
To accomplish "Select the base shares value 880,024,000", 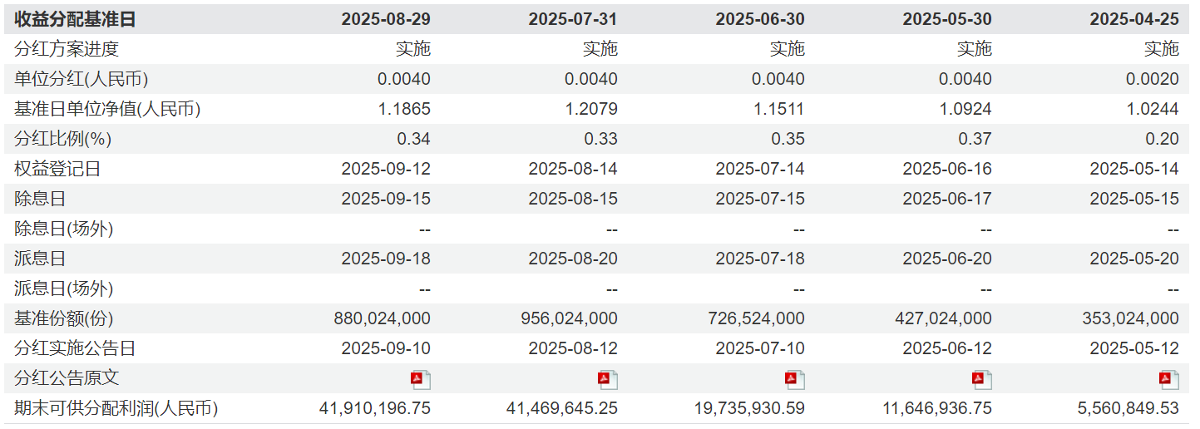I will (383, 318).
